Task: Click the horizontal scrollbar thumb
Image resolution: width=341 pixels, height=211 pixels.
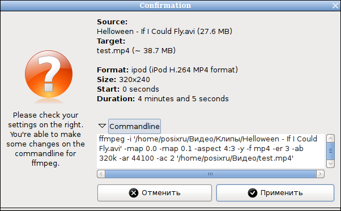Action: (211, 174)
